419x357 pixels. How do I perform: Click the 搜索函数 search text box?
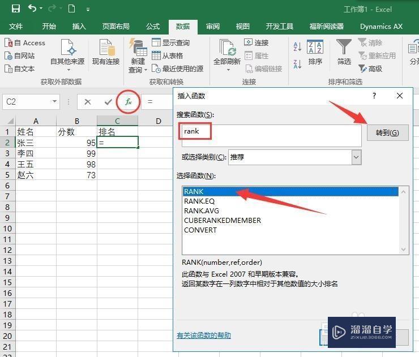point(271,135)
